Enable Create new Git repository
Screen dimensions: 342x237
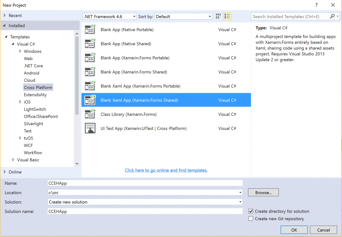[x=251, y=218]
